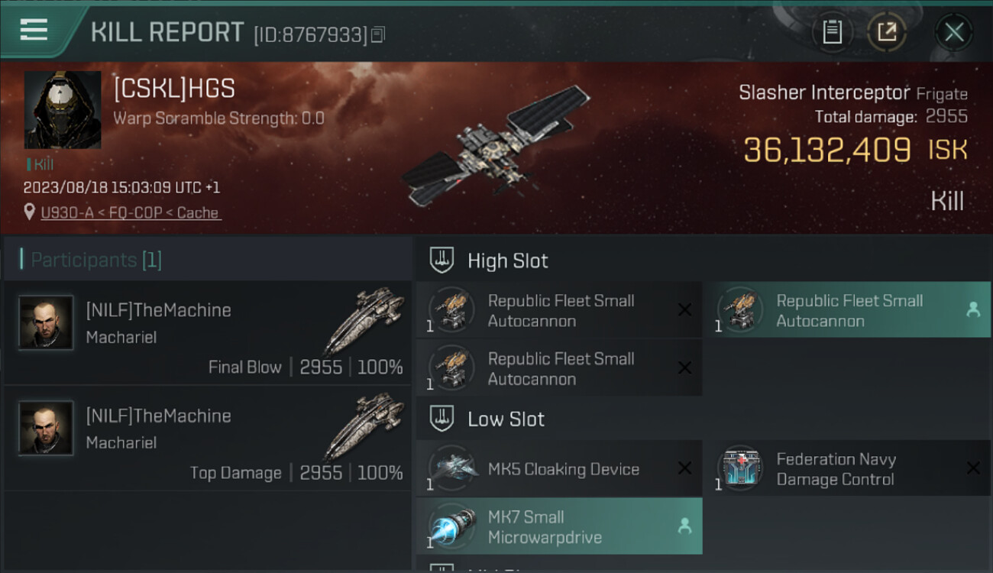Open the Final Blow TheMachine participant row
The width and height of the screenshot is (993, 573).
coord(208,332)
